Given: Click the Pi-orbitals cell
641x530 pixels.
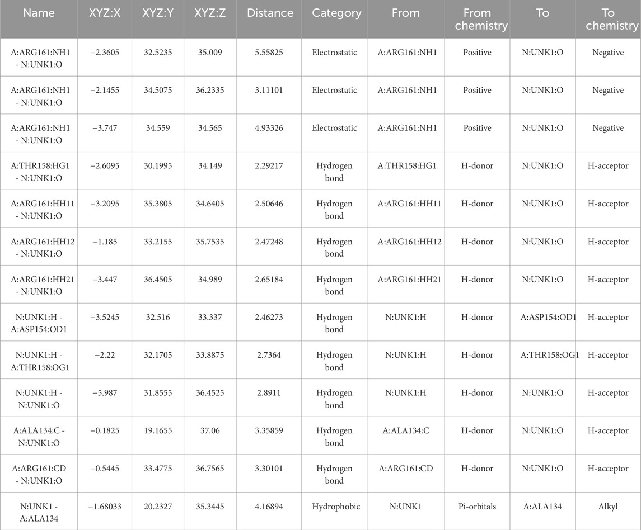Looking at the screenshot, I should point(477,507).
